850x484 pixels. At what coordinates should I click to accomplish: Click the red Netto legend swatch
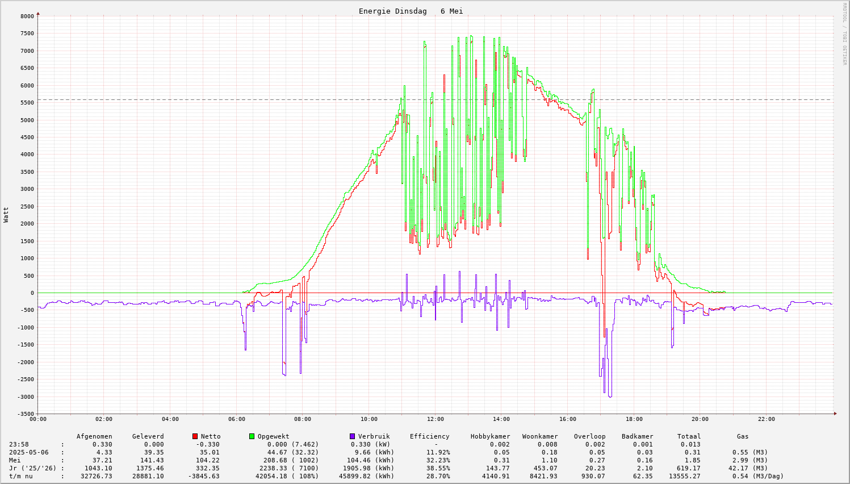point(195,436)
